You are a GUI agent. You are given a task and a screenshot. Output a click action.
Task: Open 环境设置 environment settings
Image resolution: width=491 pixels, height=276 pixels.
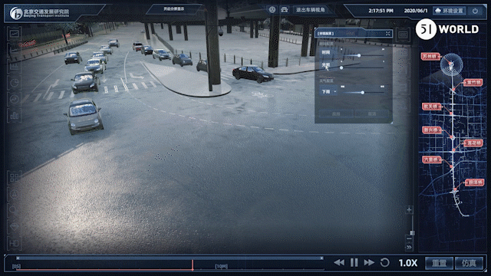coord(450,11)
